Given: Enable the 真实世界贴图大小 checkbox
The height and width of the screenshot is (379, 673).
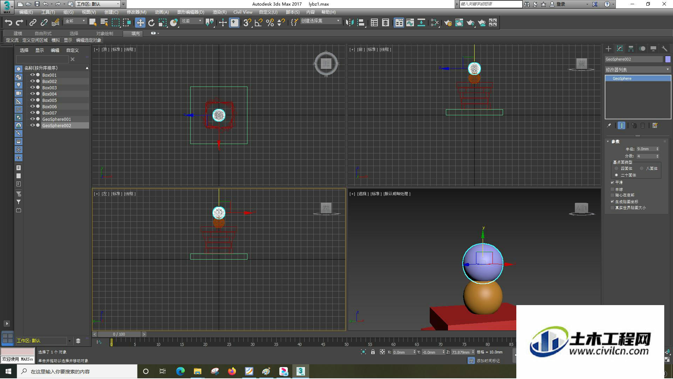Looking at the screenshot, I should [612, 208].
